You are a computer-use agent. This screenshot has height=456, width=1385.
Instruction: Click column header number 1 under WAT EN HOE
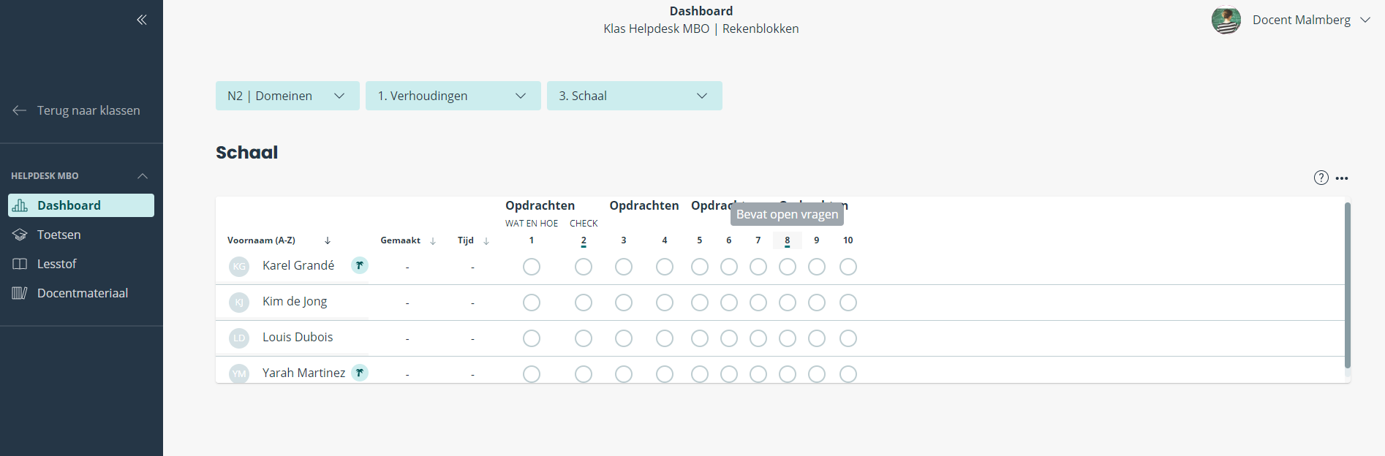pyautogui.click(x=532, y=240)
